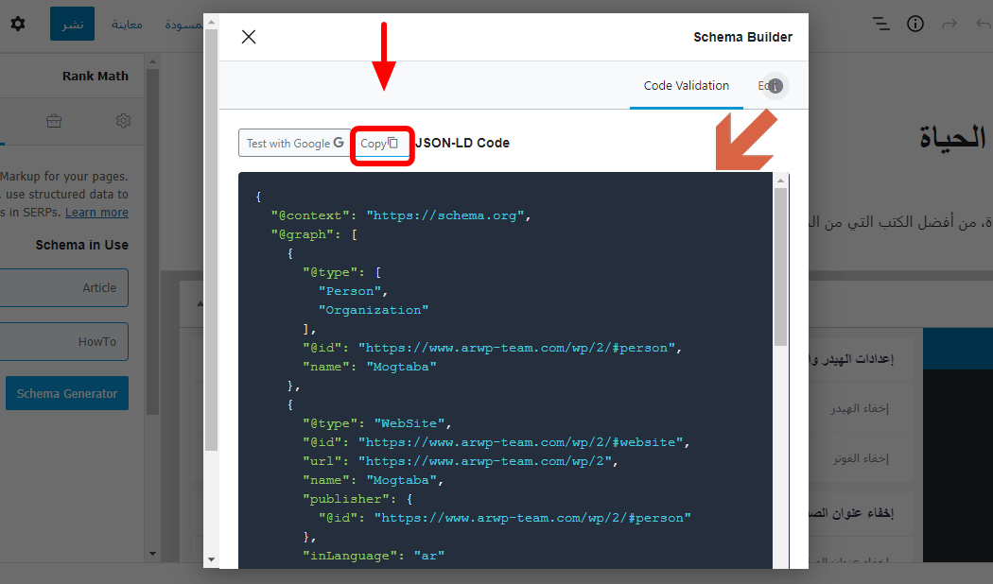Click the undo arrow icon
Viewport: 993px width, 584px height.
(983, 24)
